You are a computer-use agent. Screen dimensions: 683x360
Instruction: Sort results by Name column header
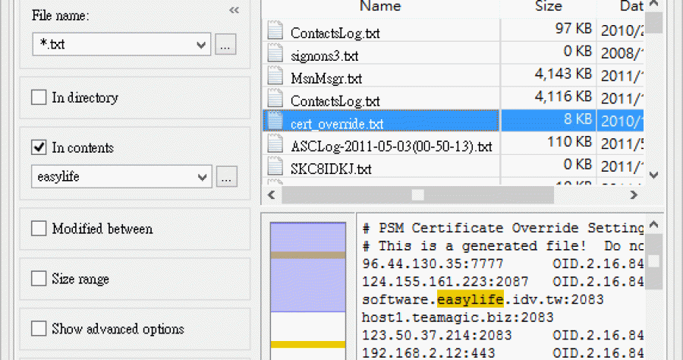pyautogui.click(x=380, y=7)
